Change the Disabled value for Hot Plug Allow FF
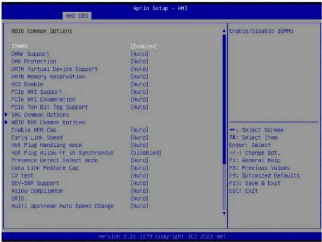 pos(146,153)
